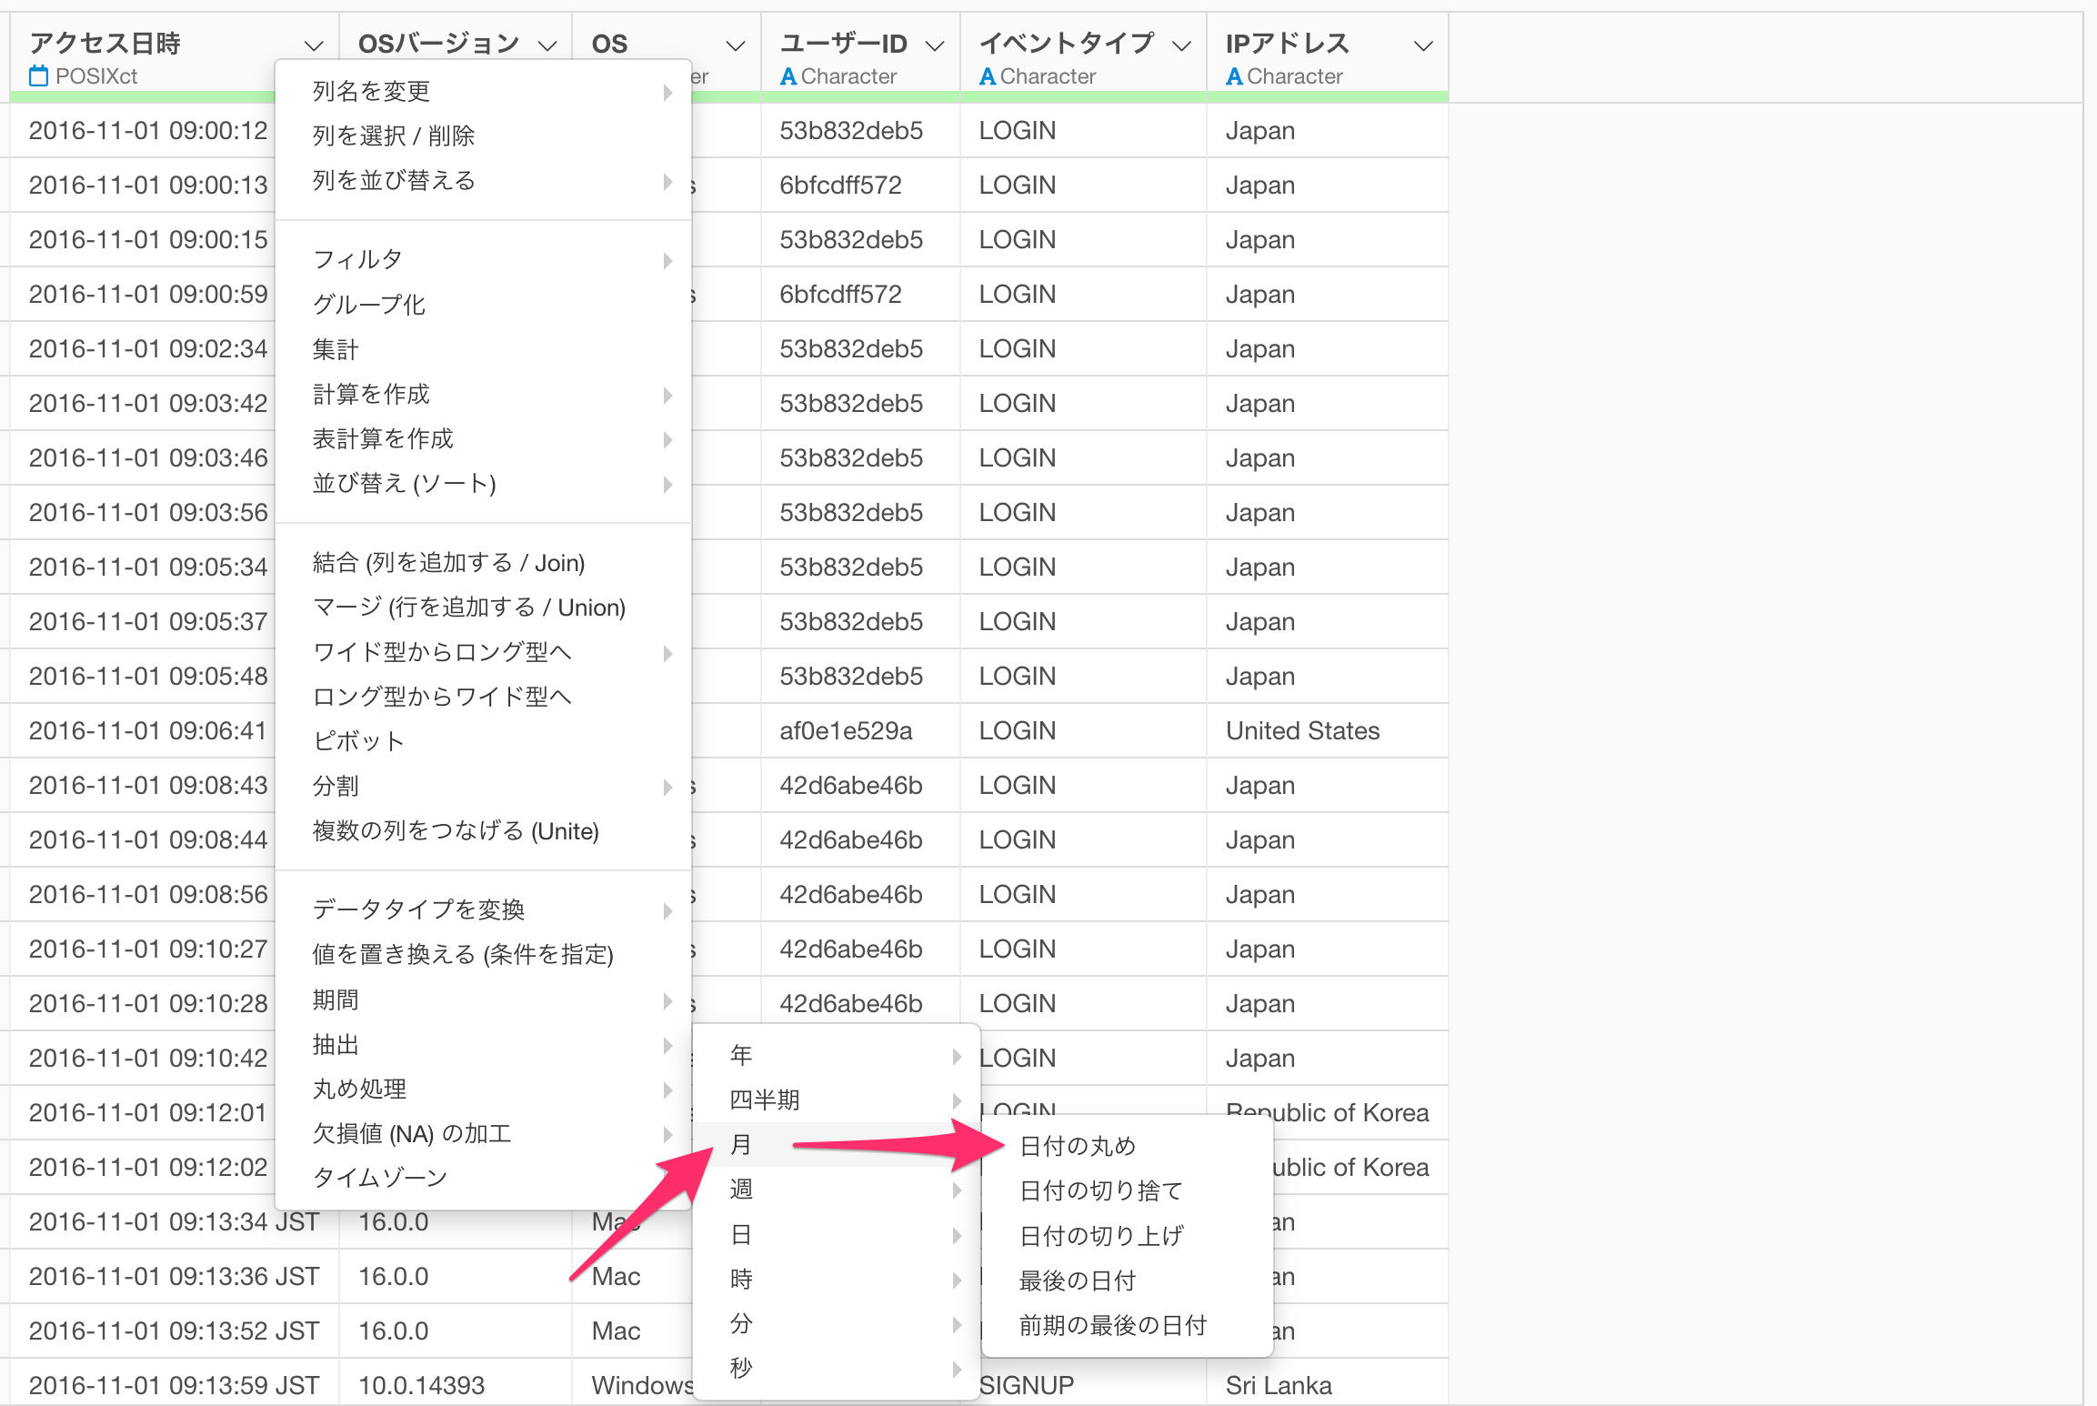
Task: Open the アクセス日時 column menu chevron
Action: [x=314, y=45]
